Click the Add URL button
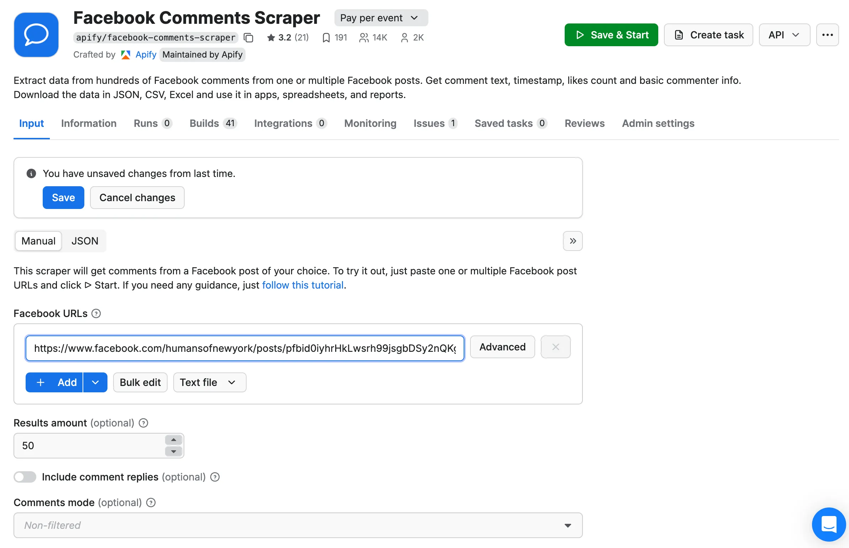The image size is (849, 548). [x=54, y=382]
